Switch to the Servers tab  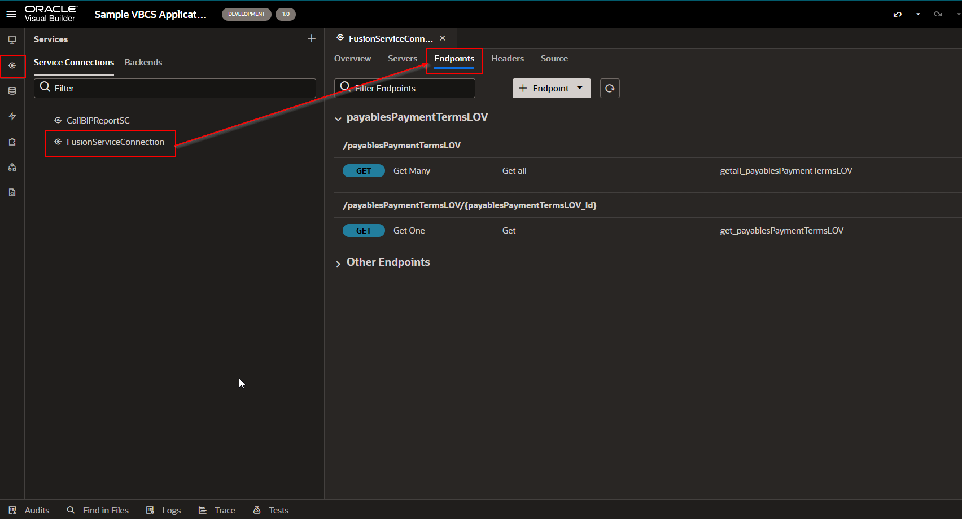click(403, 59)
